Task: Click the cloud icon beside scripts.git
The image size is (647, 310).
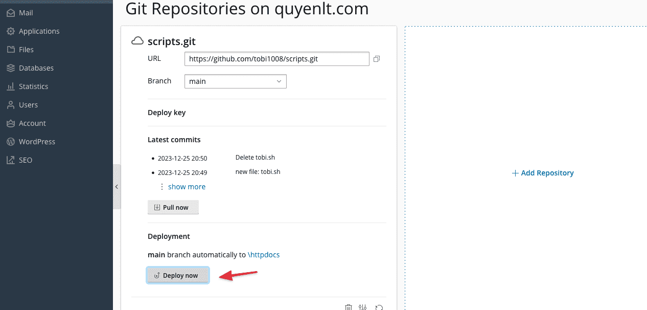Action: [137, 41]
